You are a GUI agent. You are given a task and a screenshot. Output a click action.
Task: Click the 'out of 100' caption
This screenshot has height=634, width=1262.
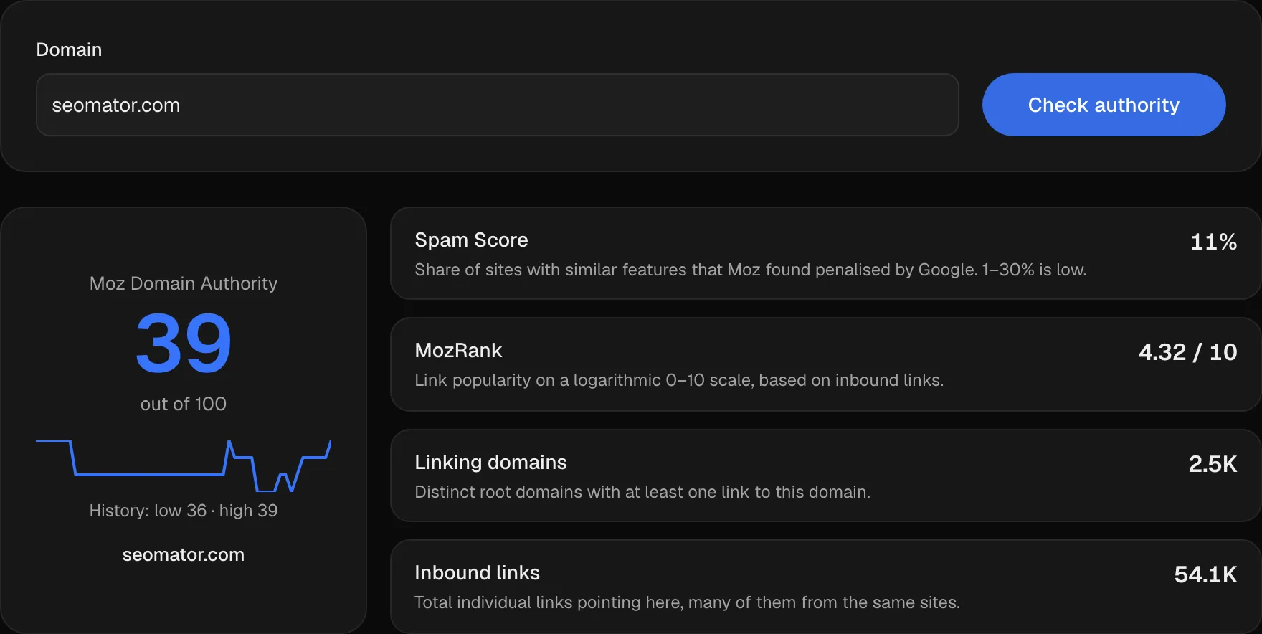click(x=184, y=404)
